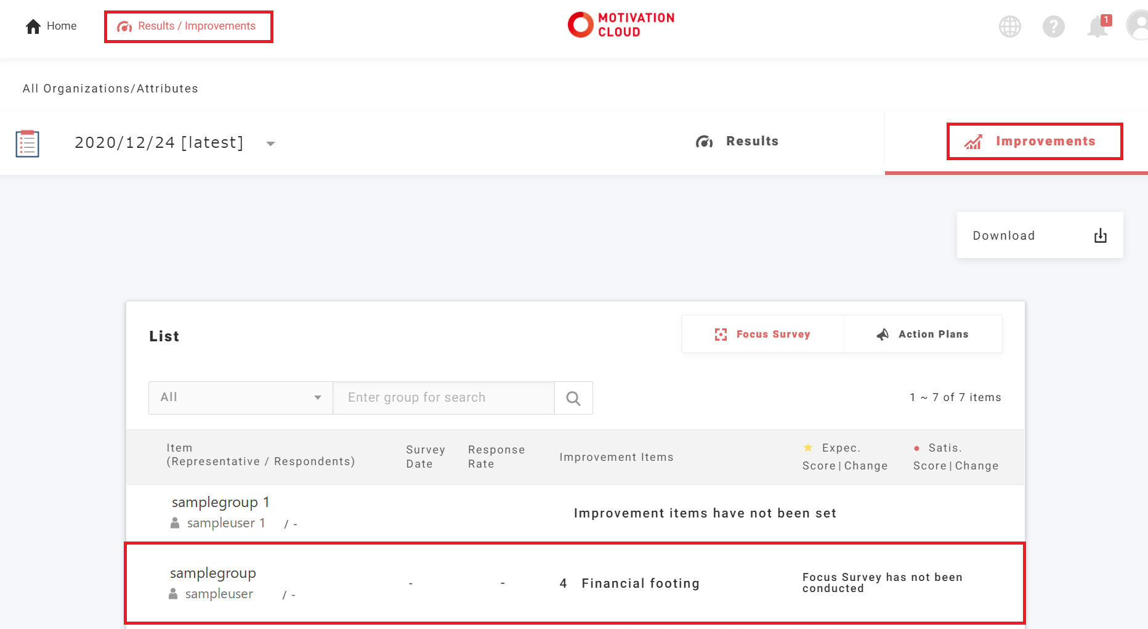Click the Download button
This screenshot has width=1148, height=629.
[1039, 235]
